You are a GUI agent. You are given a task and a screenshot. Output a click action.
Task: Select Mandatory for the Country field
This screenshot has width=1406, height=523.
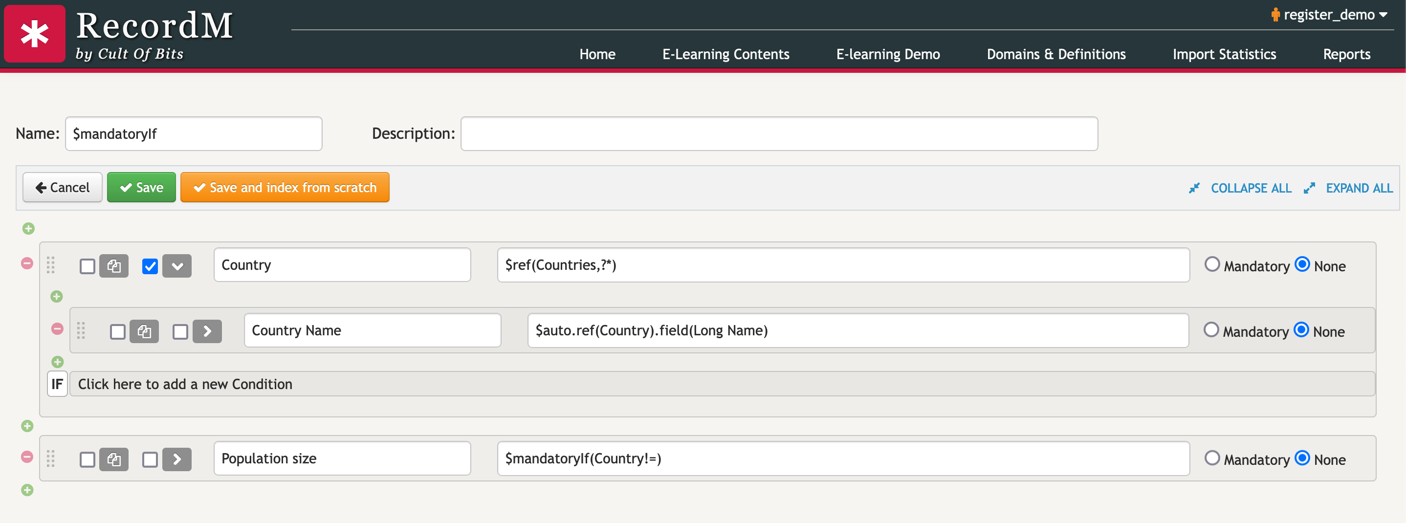(1212, 264)
